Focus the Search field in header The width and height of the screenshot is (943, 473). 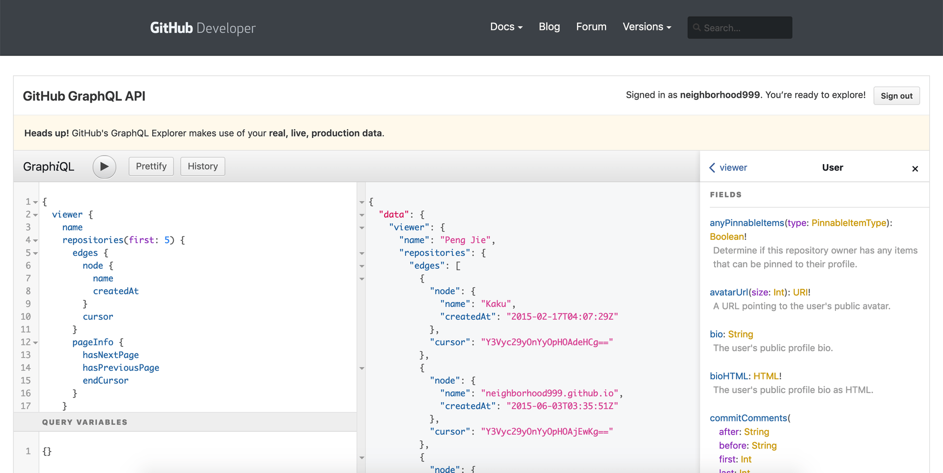pyautogui.click(x=740, y=28)
